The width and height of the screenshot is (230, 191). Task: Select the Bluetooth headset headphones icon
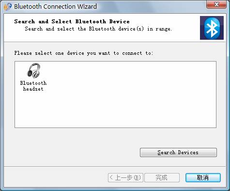pos(33,71)
